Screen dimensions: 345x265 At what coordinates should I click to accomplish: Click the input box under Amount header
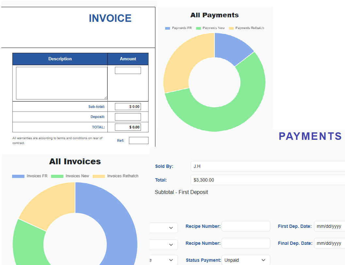pyautogui.click(x=128, y=70)
